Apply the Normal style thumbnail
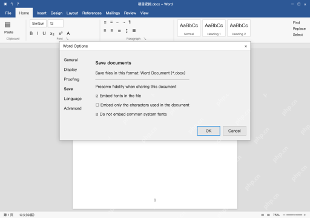 [189, 28]
